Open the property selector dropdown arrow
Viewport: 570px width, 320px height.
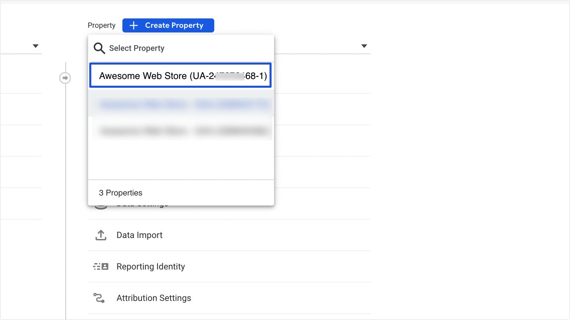(x=364, y=46)
